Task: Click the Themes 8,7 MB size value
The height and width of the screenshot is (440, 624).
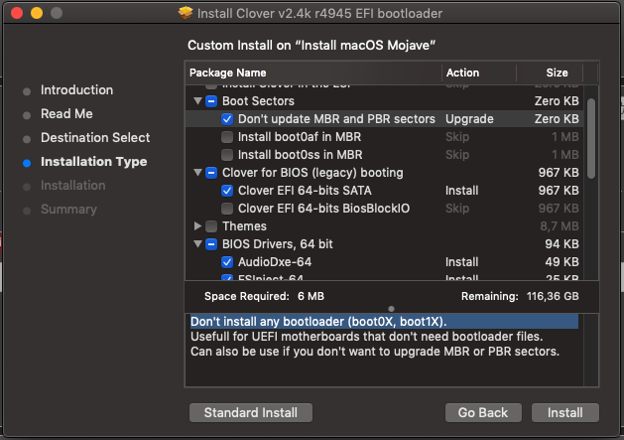Action: 560,226
